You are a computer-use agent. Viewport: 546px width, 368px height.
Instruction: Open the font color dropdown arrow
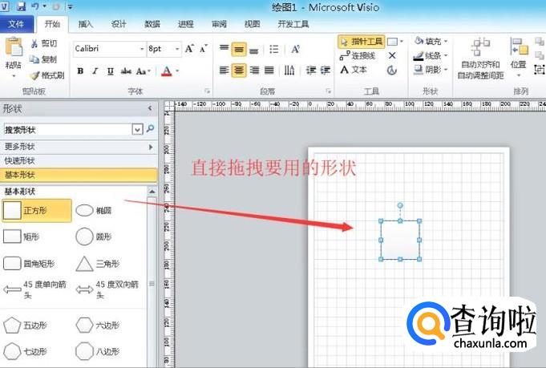(x=177, y=71)
